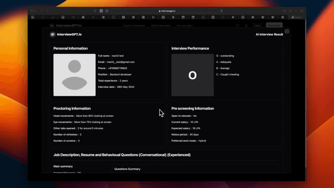Click the Login button
Viewport: 334px width, 188px height.
257,26
